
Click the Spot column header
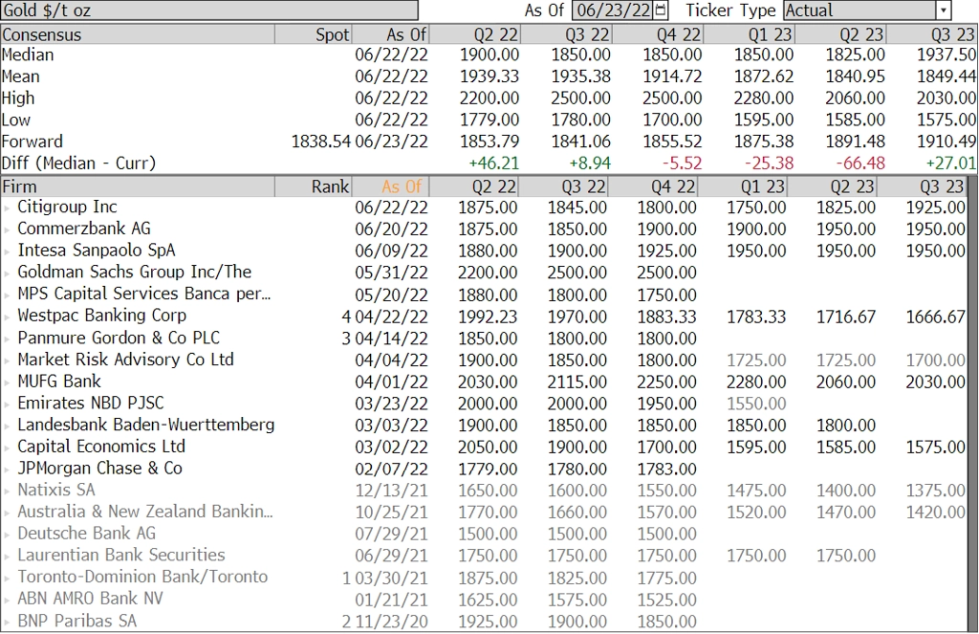point(314,34)
